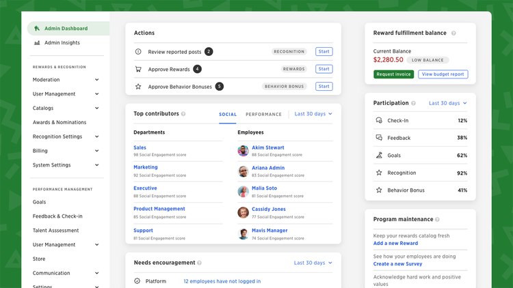The image size is (513, 288).
Task: Open Marketing department link
Action: 146,167
